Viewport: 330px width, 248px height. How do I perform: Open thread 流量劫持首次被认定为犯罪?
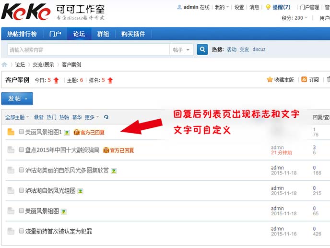coord(59,231)
